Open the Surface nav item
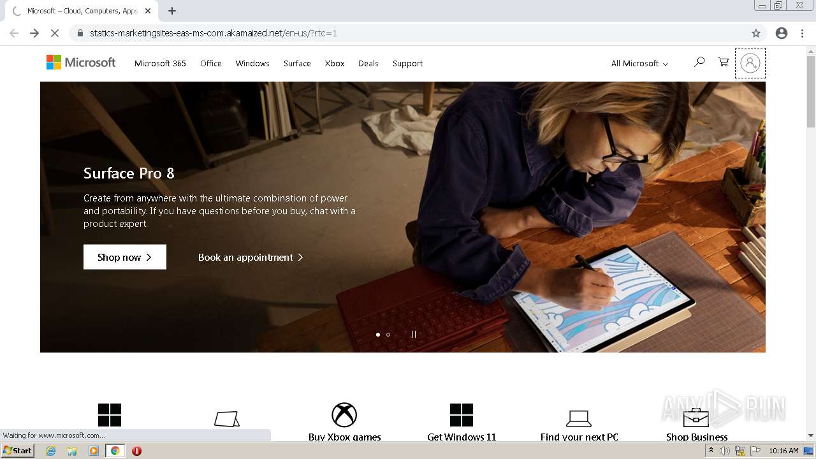This screenshot has height=459, width=816. 297,63
